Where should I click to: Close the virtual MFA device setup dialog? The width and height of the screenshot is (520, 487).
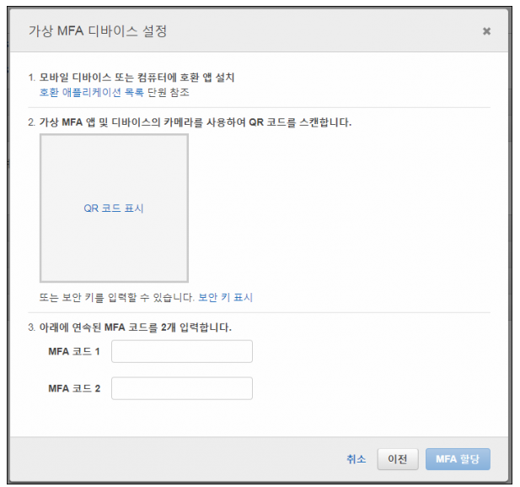pyautogui.click(x=486, y=31)
